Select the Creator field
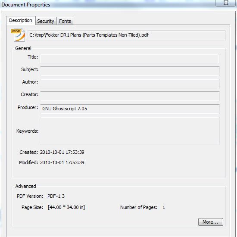This screenshot has height=237, width=237. [130, 96]
